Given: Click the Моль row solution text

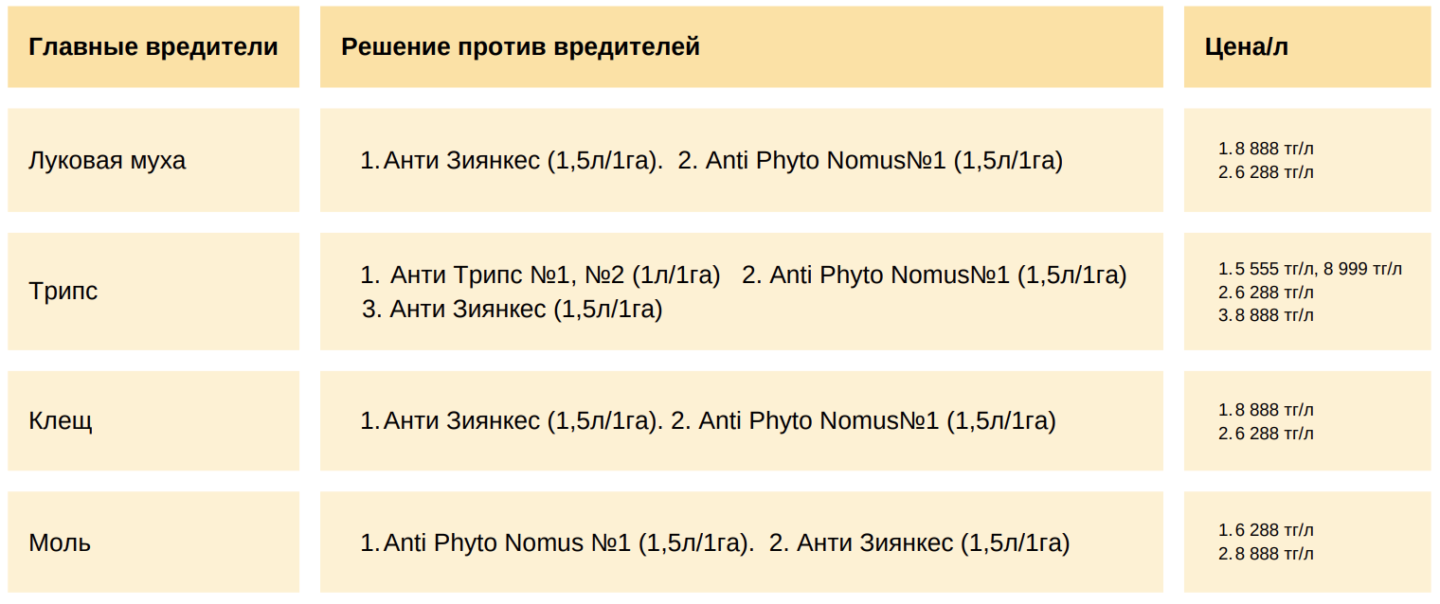Looking at the screenshot, I should (715, 543).
